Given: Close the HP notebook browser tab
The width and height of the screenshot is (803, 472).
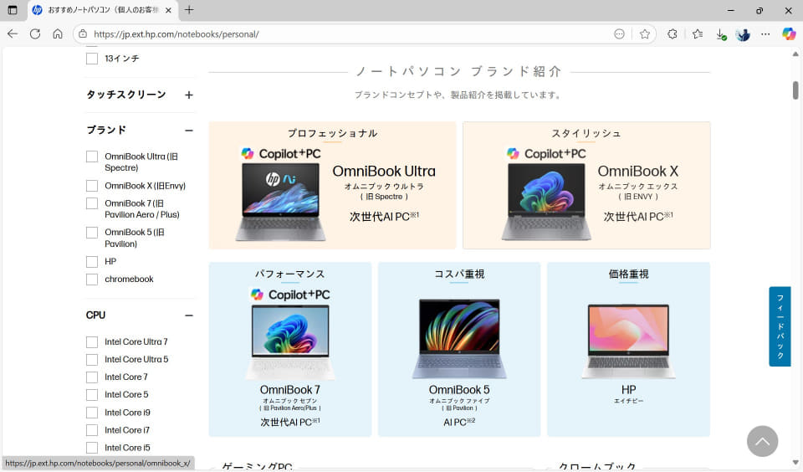Looking at the screenshot, I should tap(168, 10).
